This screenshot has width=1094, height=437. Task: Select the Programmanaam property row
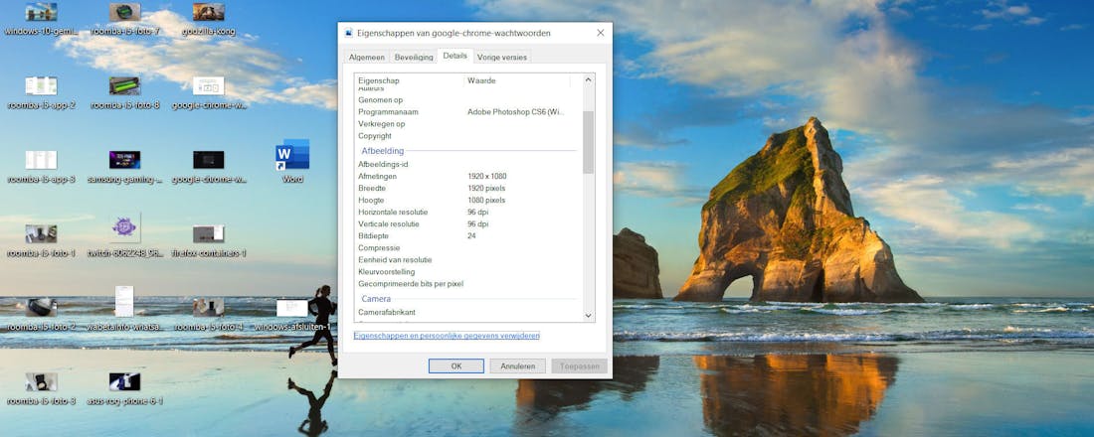468,112
